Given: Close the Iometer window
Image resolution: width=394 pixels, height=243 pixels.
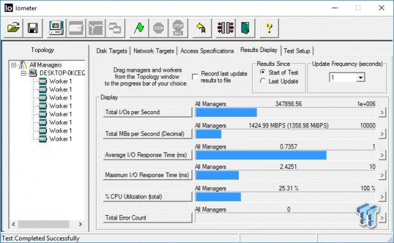Looking at the screenshot, I should click(381, 8).
